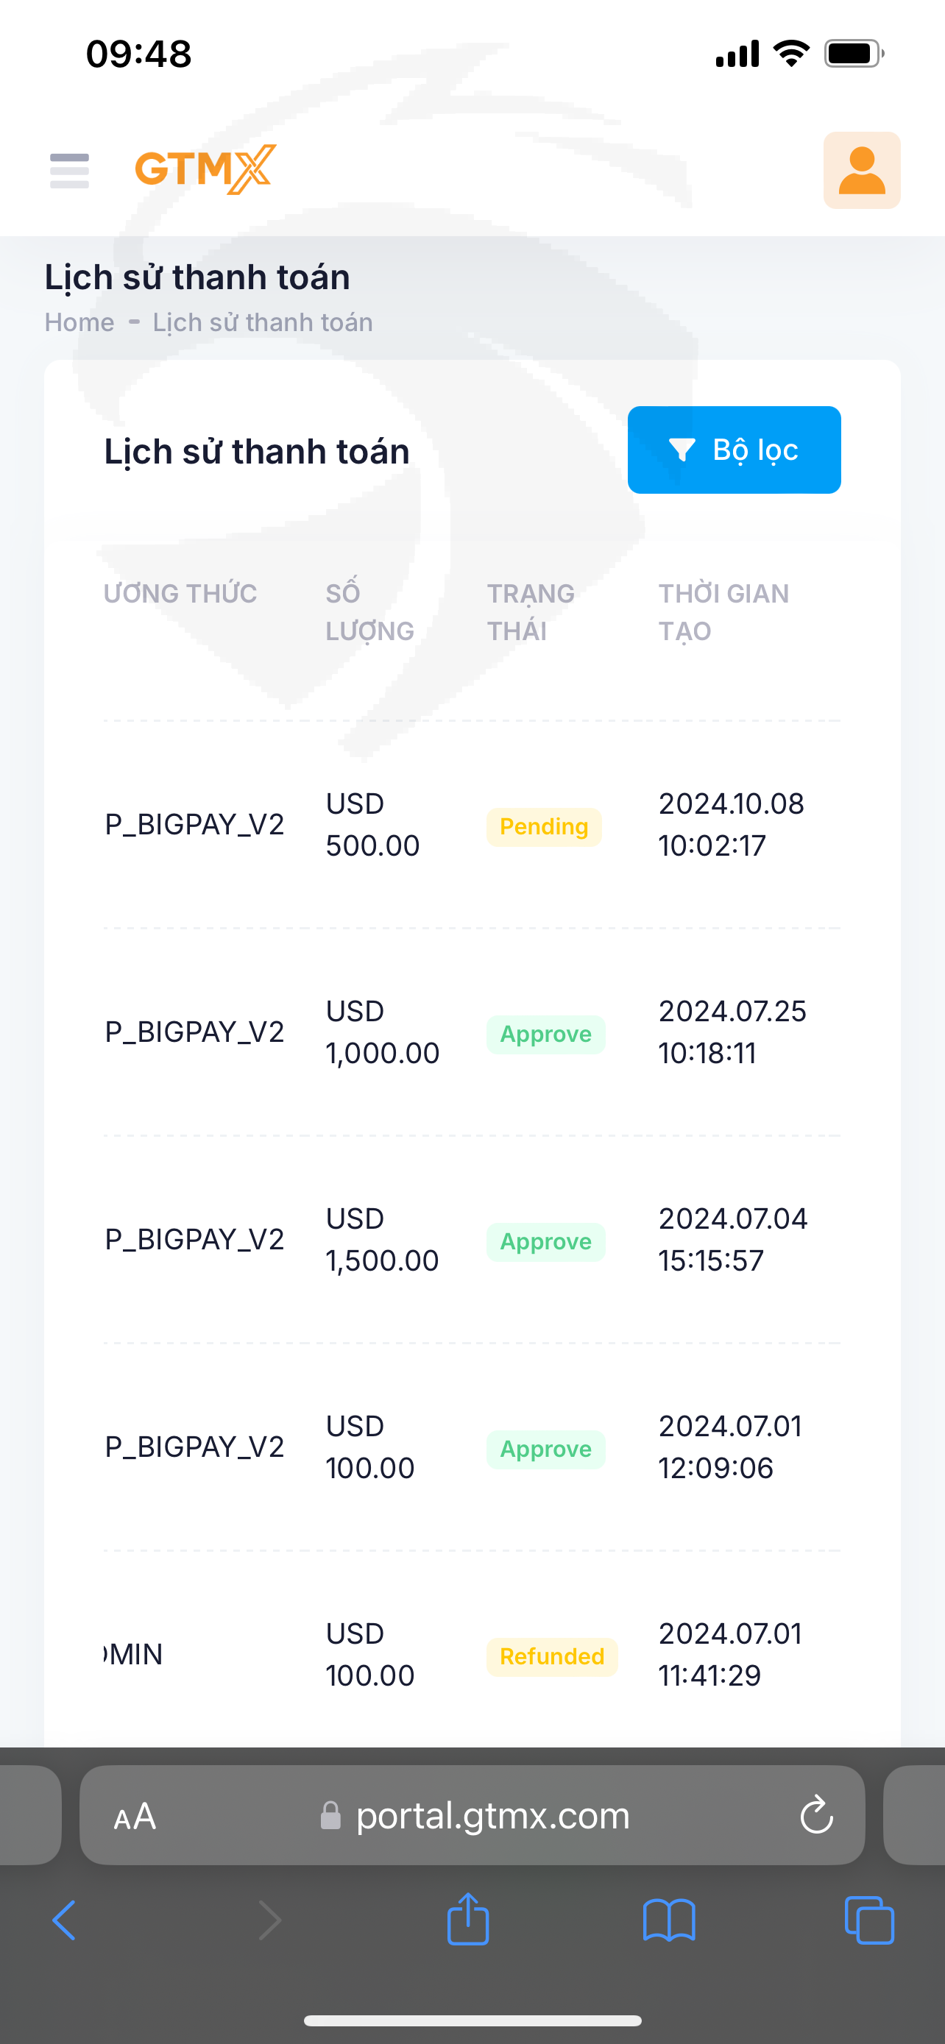Sort by Trạng thái column header

530,611
